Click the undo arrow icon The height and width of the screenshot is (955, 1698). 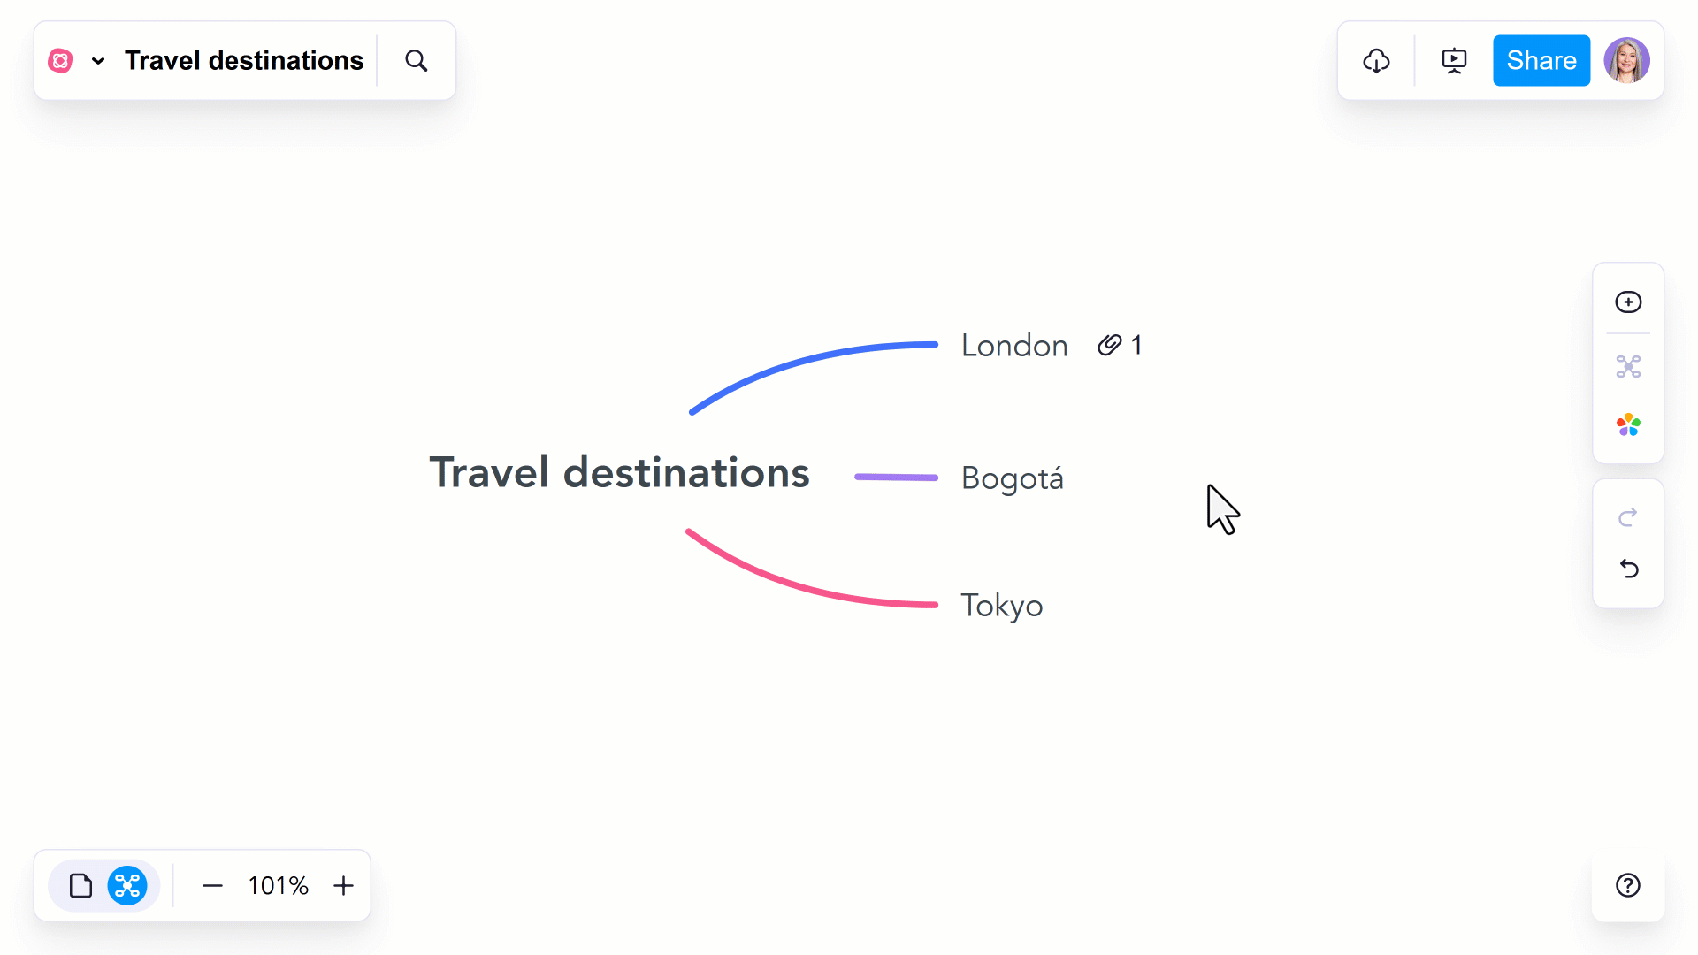click(x=1628, y=569)
